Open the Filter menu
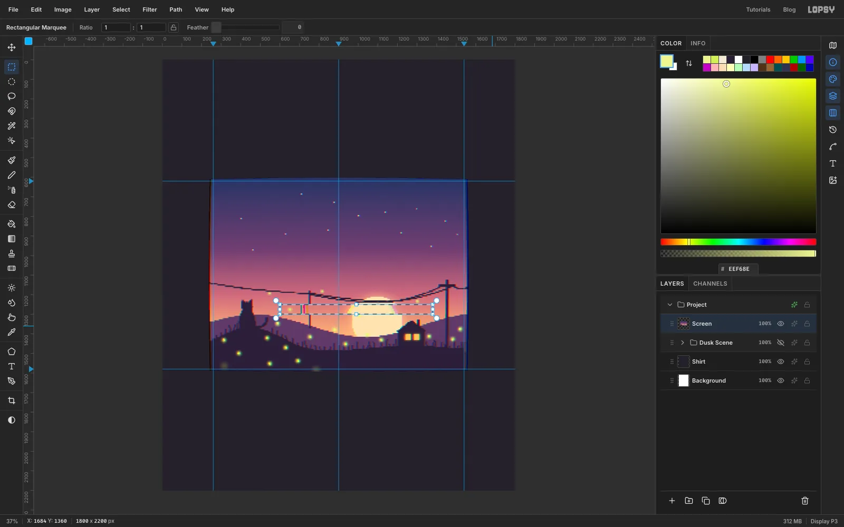The height and width of the screenshot is (527, 844). pyautogui.click(x=150, y=9)
